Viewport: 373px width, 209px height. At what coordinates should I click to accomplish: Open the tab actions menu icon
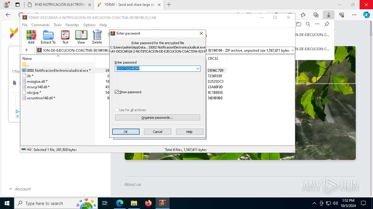pyautogui.click(x=17, y=5)
